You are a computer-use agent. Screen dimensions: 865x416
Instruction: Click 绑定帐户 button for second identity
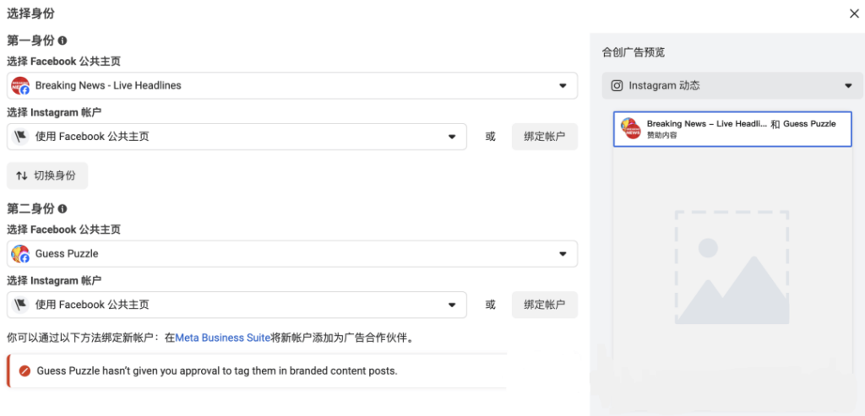point(545,304)
